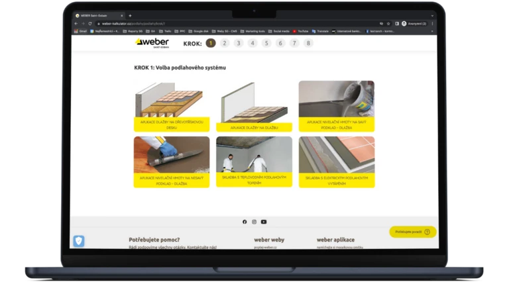
Task: Switch to the WEBER Saint-Gobain tab
Action: [99, 15]
